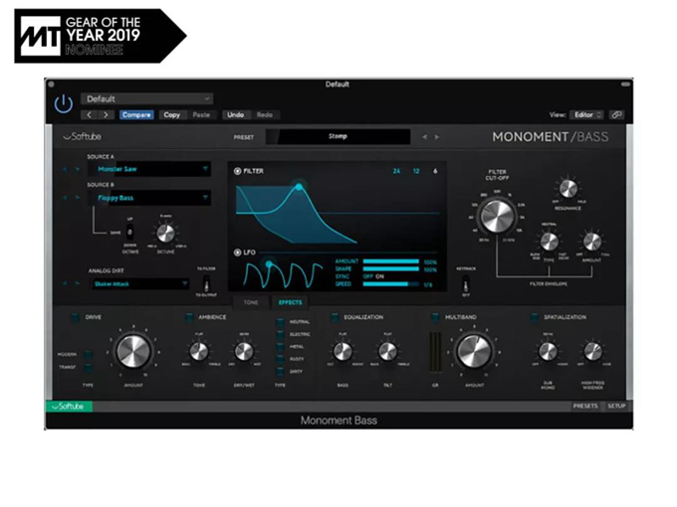Choose the Neutral ambience type
This screenshot has width=677, height=507.
[280, 322]
